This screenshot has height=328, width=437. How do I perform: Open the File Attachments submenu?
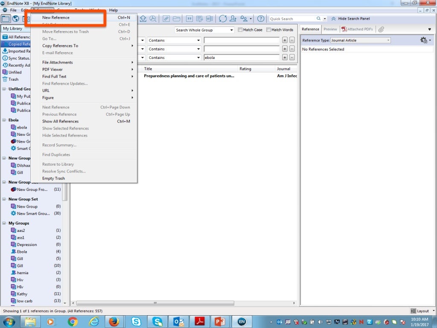[x=84, y=62]
